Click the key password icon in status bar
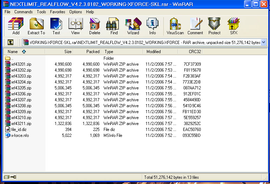Viewport: 270px width, 184px height. (13, 177)
